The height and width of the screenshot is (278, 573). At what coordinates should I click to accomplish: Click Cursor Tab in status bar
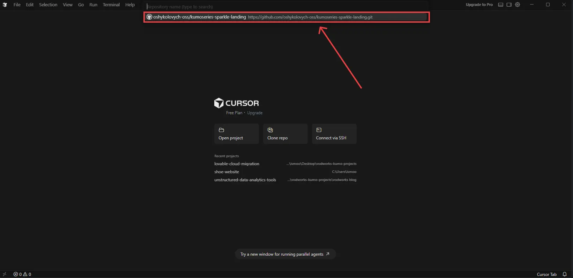tap(546, 274)
